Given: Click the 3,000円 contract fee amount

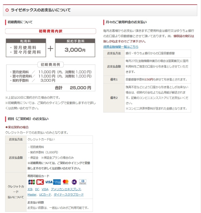Looking at the screenshot, I should click(x=75, y=50).
